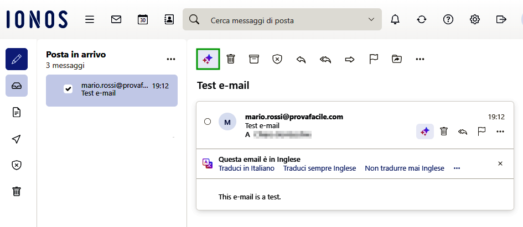Click Non tradurre mai Inglese link
The width and height of the screenshot is (523, 227).
point(404,168)
